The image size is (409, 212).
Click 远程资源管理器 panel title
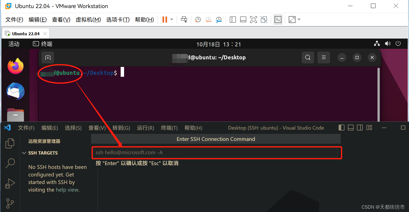(x=44, y=141)
